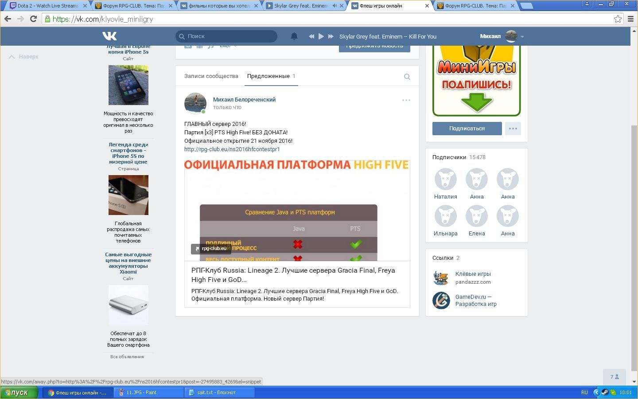Click the только что post timestamp

pyautogui.click(x=227, y=107)
